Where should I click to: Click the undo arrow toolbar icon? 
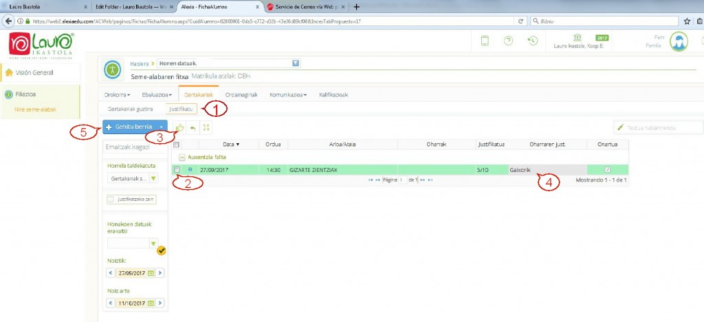[x=193, y=127]
